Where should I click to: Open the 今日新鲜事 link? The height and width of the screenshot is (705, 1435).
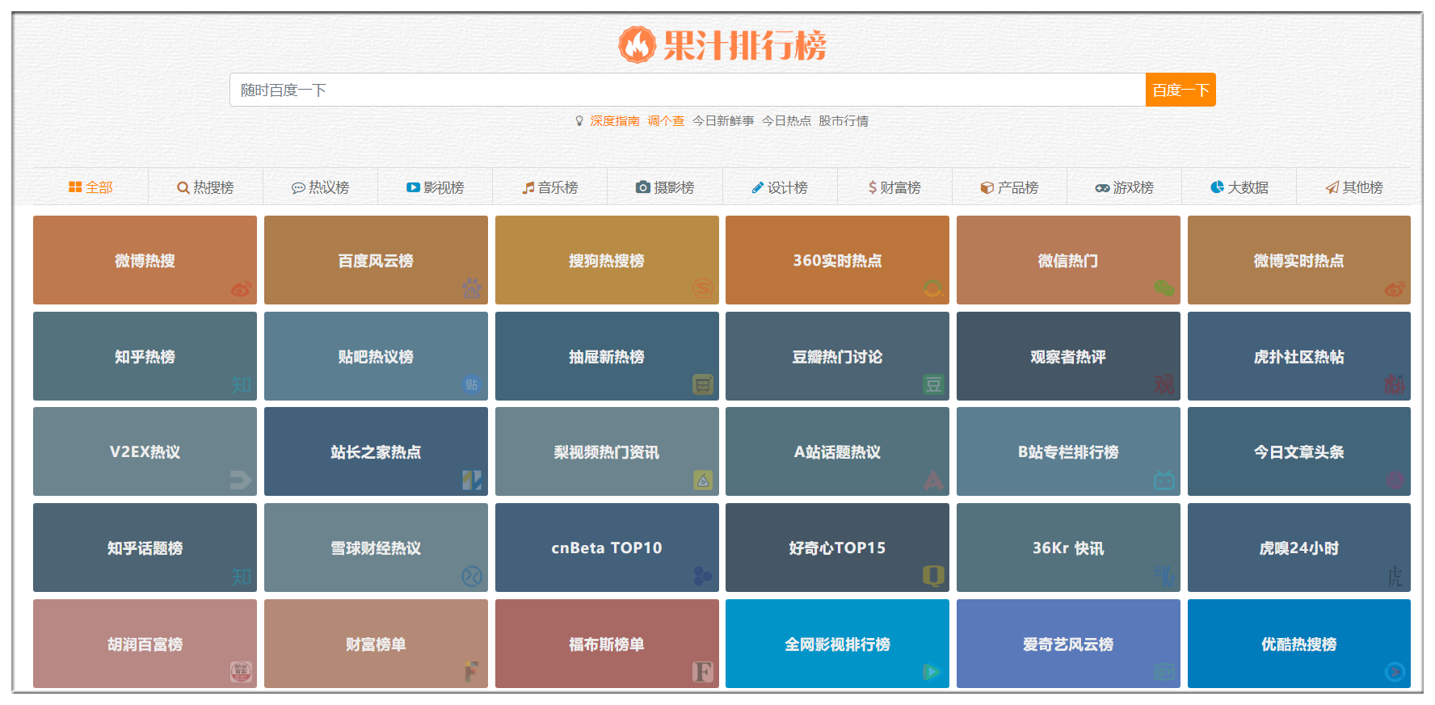coord(723,121)
